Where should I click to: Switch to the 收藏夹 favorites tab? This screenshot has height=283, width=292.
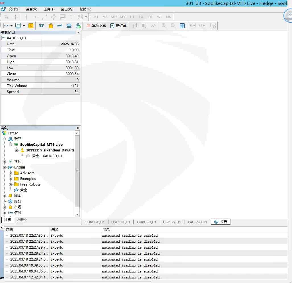tap(22, 220)
